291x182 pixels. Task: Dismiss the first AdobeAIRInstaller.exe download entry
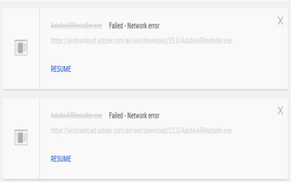tap(280, 21)
